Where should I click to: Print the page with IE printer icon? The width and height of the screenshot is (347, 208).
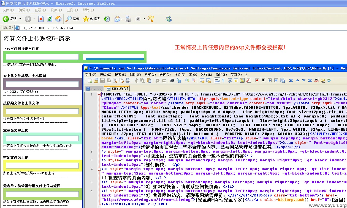pyautogui.click(x=128, y=19)
